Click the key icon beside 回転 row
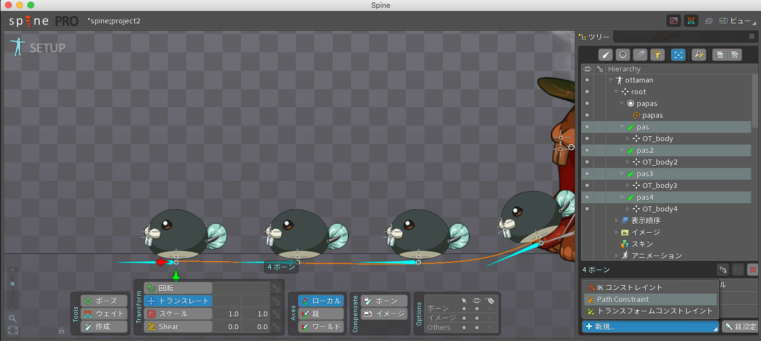The width and height of the screenshot is (761, 341). tap(276, 288)
